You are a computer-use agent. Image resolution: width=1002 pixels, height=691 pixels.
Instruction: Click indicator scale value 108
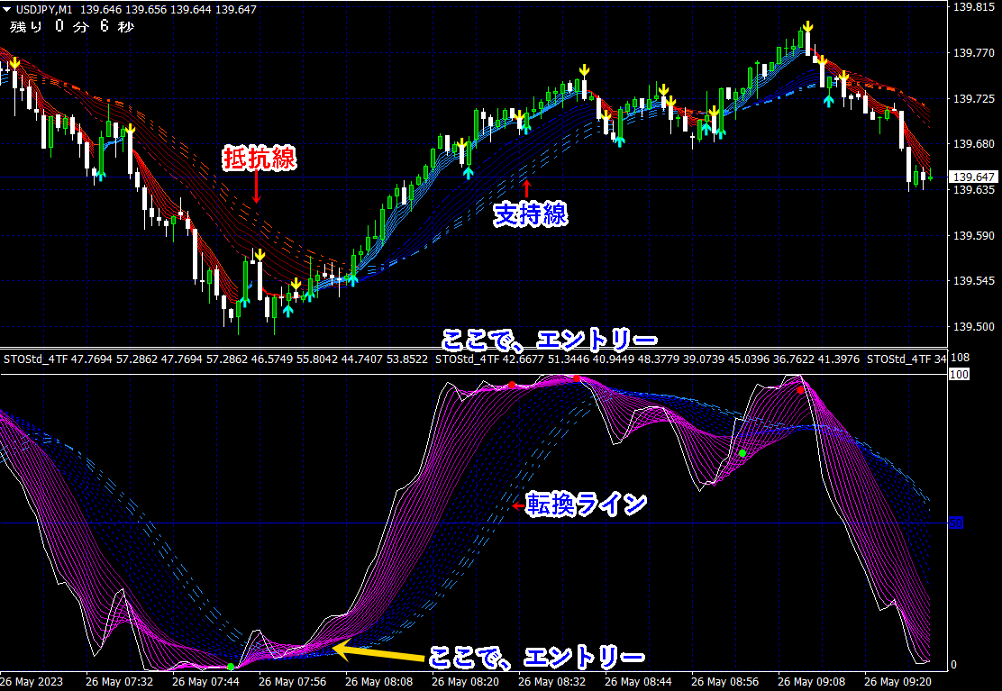point(961,358)
